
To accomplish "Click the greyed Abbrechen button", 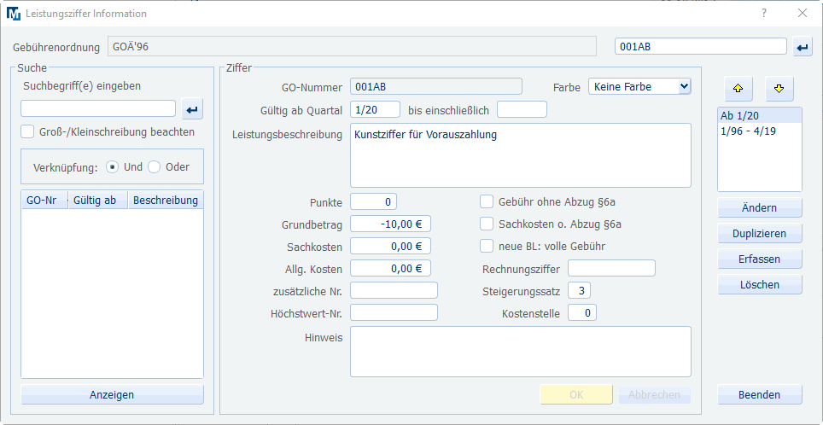I will tap(654, 394).
